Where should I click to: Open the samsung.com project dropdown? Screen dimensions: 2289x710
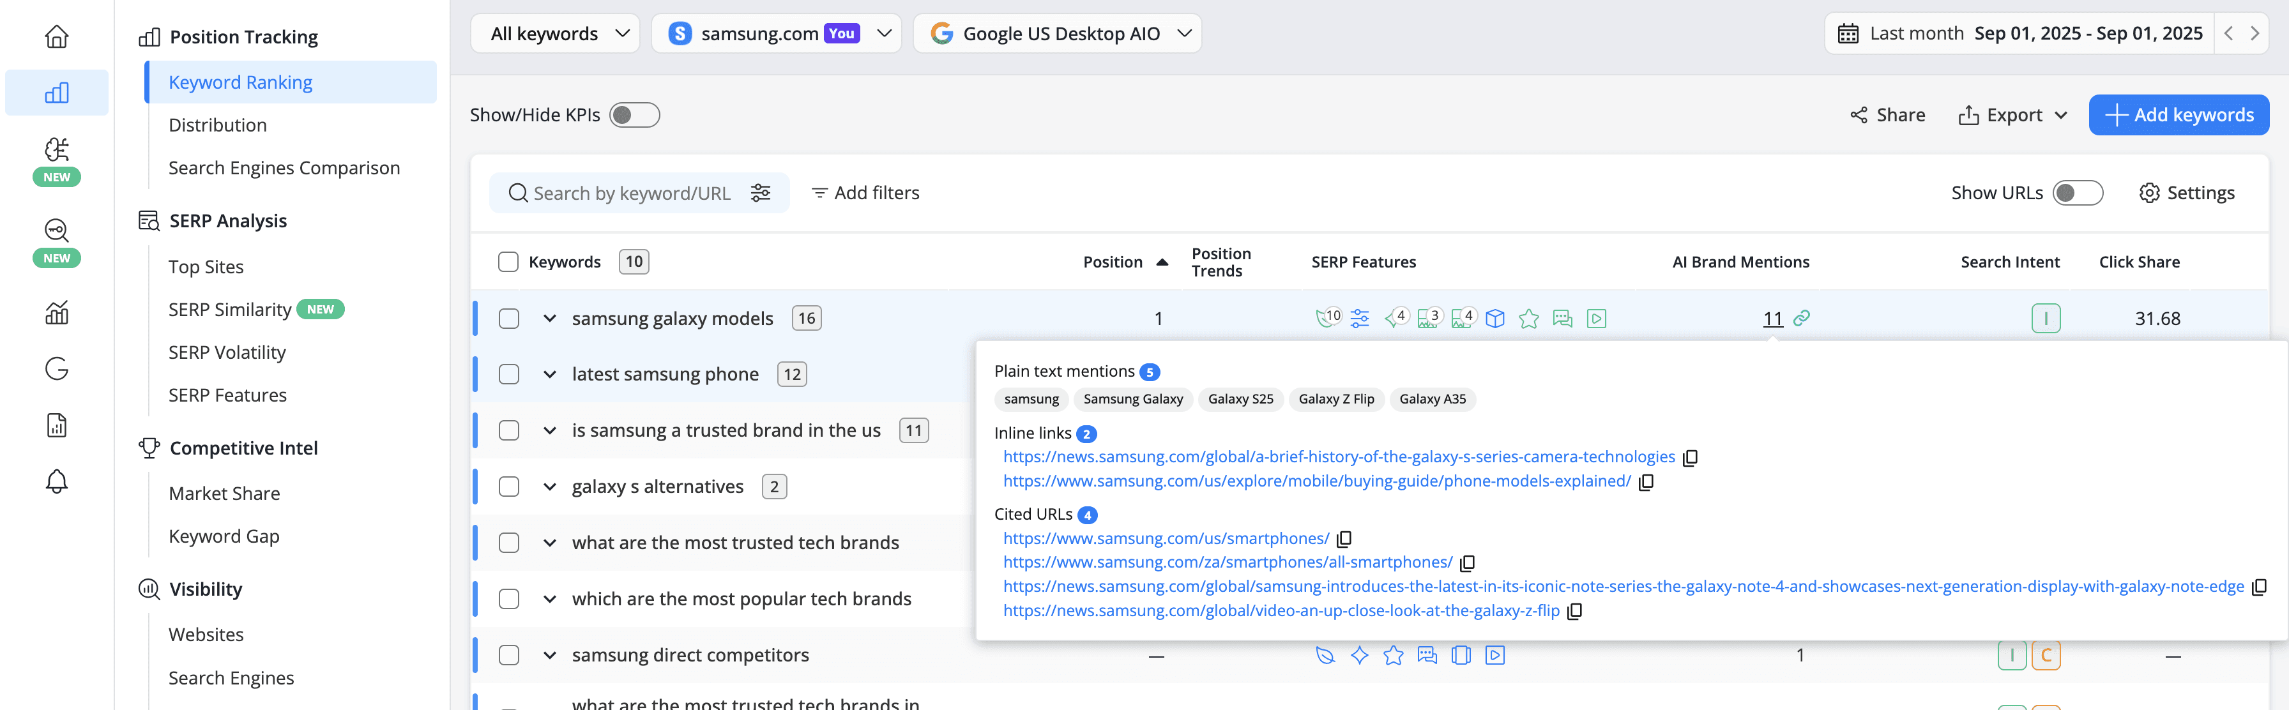click(x=776, y=34)
